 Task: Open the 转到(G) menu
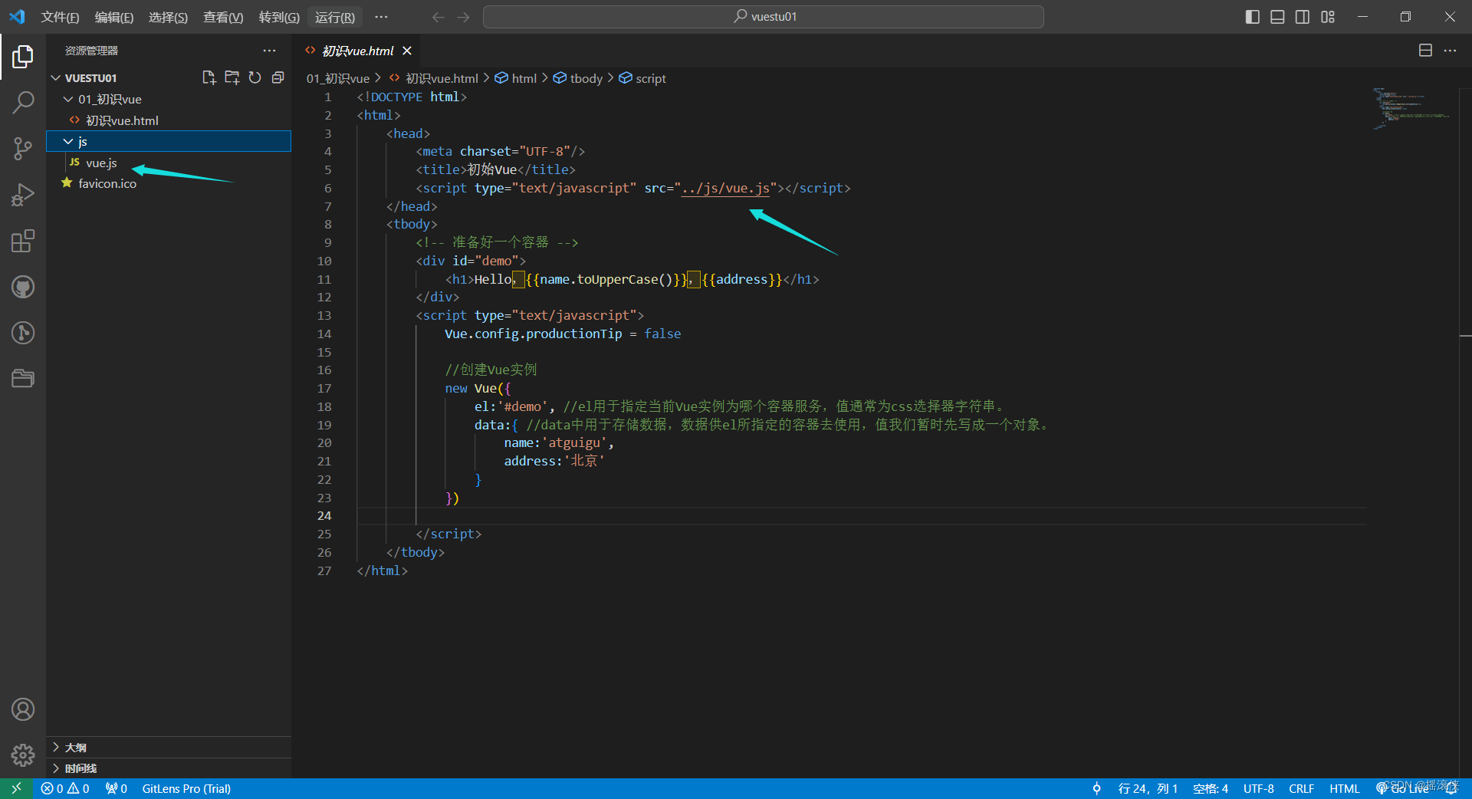pyautogui.click(x=279, y=17)
